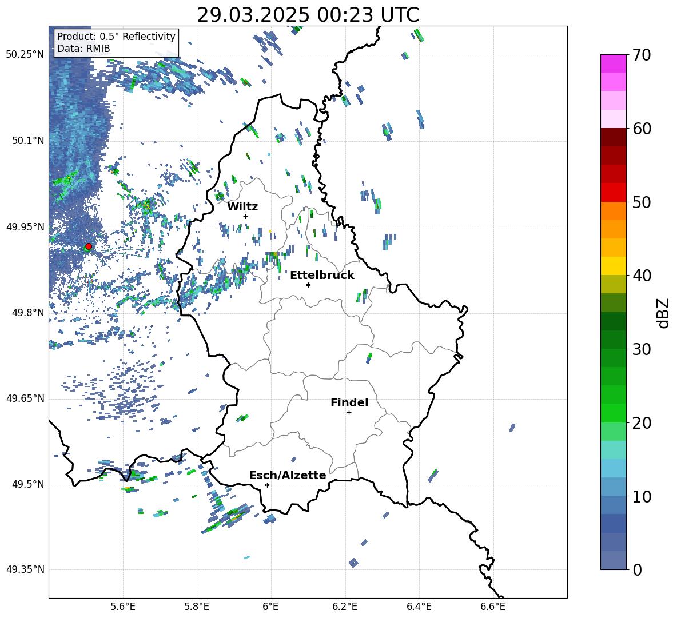Click the "Product: 0.5° Reflectivity" text

(116, 36)
